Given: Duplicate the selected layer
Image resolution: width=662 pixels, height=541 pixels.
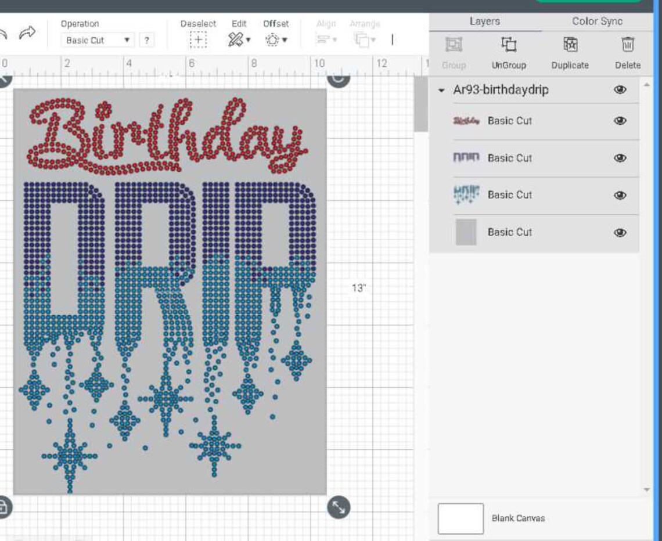Looking at the screenshot, I should [x=570, y=44].
